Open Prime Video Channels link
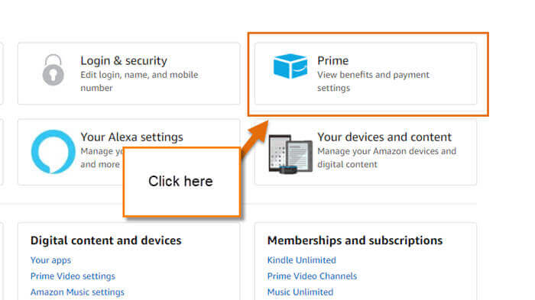The height and width of the screenshot is (300, 535). tap(312, 276)
